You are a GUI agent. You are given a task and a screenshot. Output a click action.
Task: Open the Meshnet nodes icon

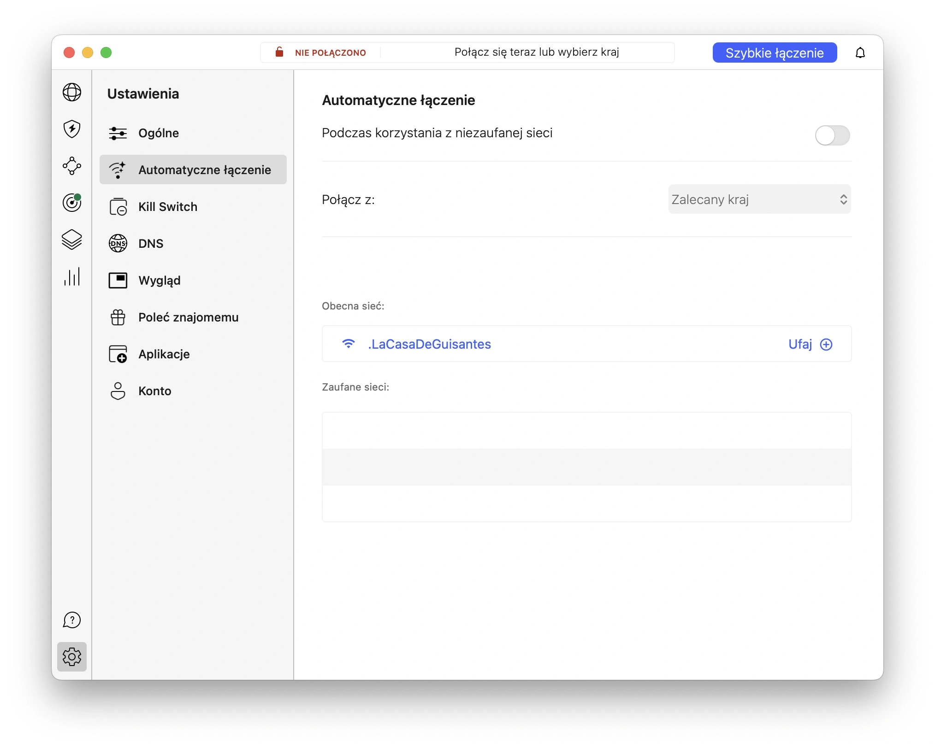coord(72,166)
